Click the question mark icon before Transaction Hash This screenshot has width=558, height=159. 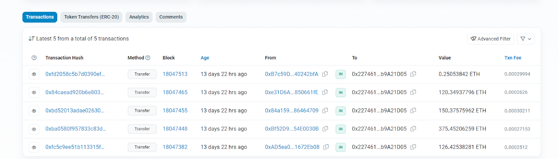coord(34,58)
